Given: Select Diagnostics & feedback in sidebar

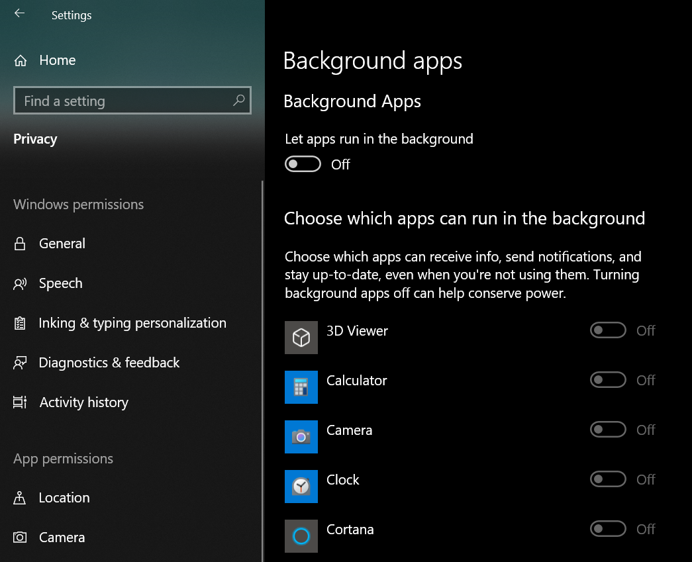Looking at the screenshot, I should tap(109, 363).
